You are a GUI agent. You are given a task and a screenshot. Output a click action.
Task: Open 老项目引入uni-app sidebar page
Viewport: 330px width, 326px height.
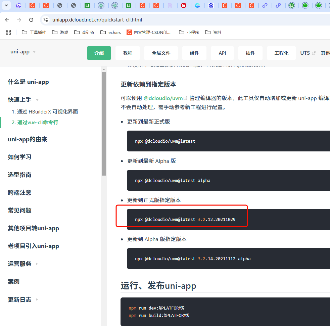pyautogui.click(x=33, y=246)
